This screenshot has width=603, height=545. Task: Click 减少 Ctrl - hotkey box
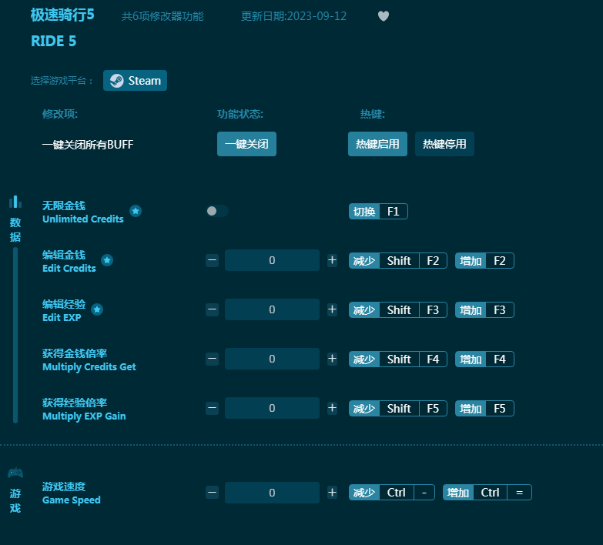[x=391, y=493]
